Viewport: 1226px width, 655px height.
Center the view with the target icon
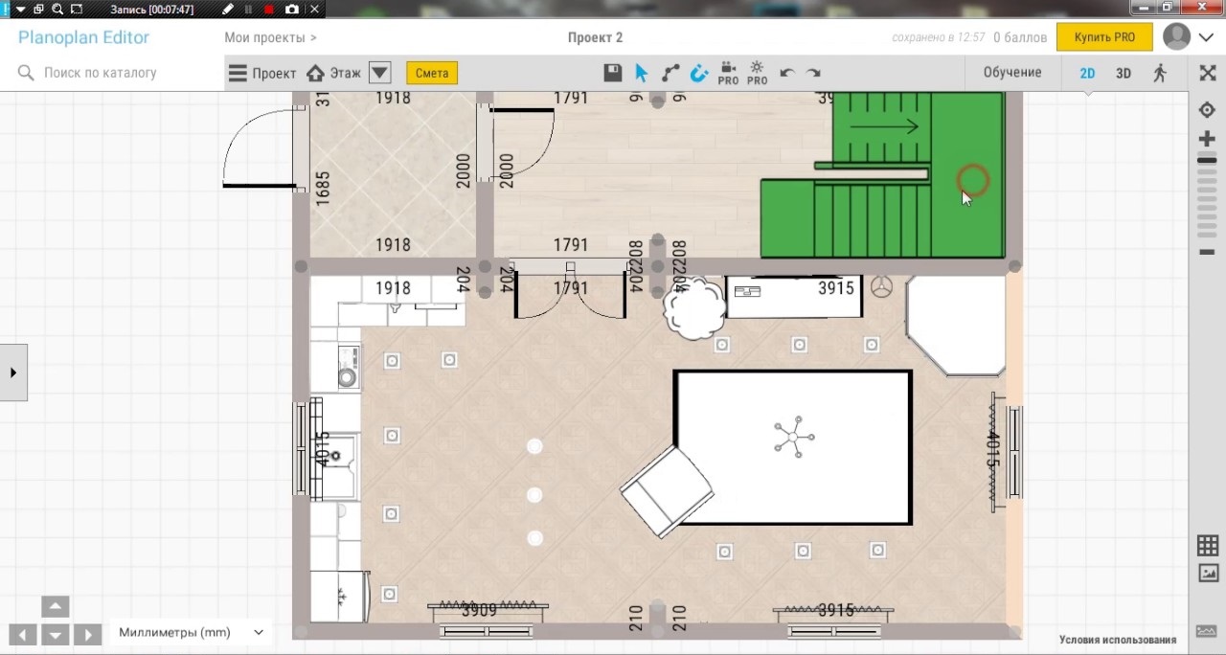tap(1207, 110)
